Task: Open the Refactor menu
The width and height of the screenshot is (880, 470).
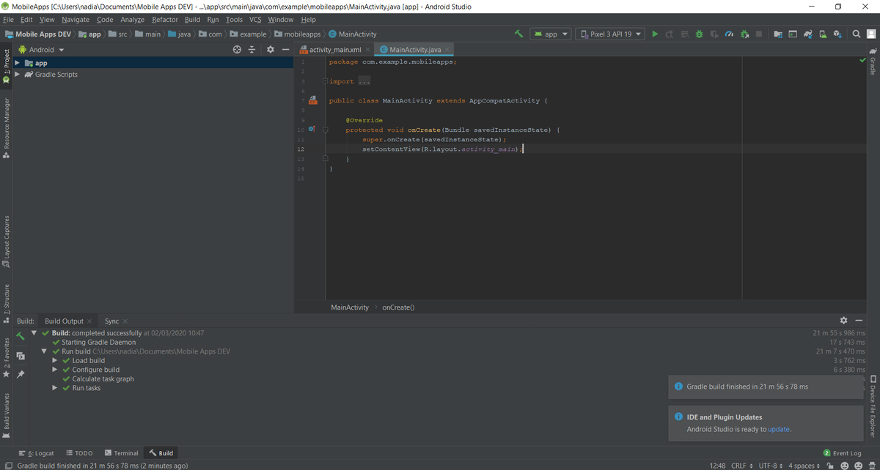Action: pos(164,19)
